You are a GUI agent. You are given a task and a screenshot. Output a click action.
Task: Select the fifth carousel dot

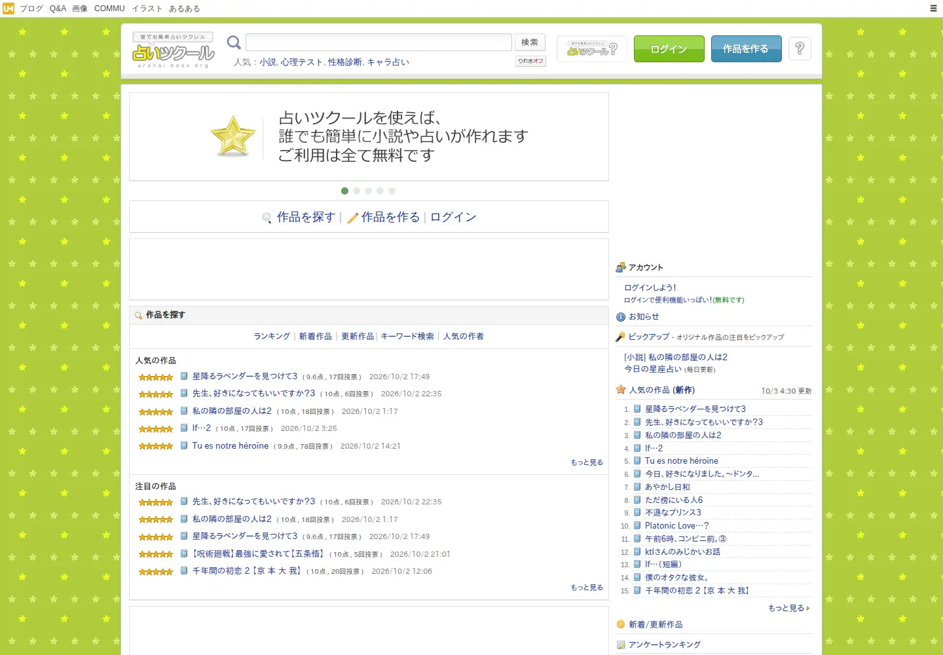coord(392,191)
